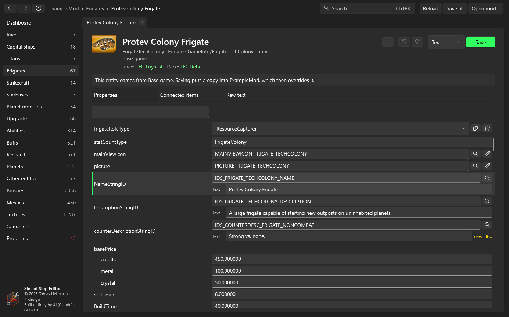Close the Protev Colony Frigate tab
The image size is (509, 317).
click(x=142, y=22)
